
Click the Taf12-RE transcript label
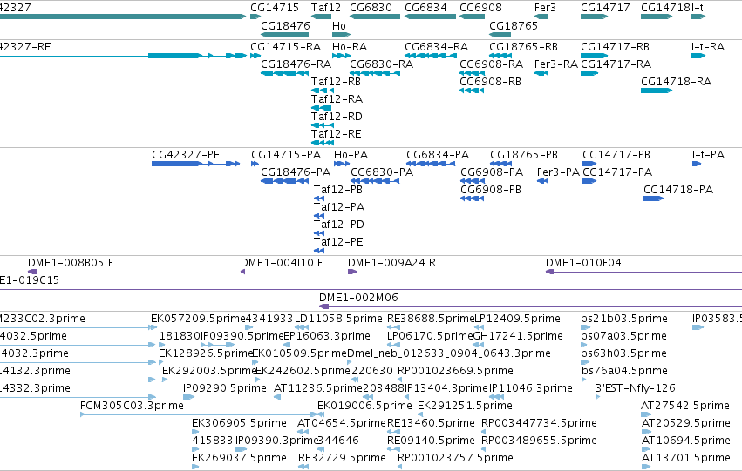pos(336,134)
